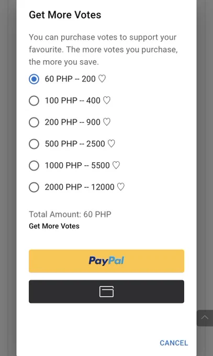Click the bold Get More Votes label
The width and height of the screenshot is (213, 356).
(x=54, y=226)
